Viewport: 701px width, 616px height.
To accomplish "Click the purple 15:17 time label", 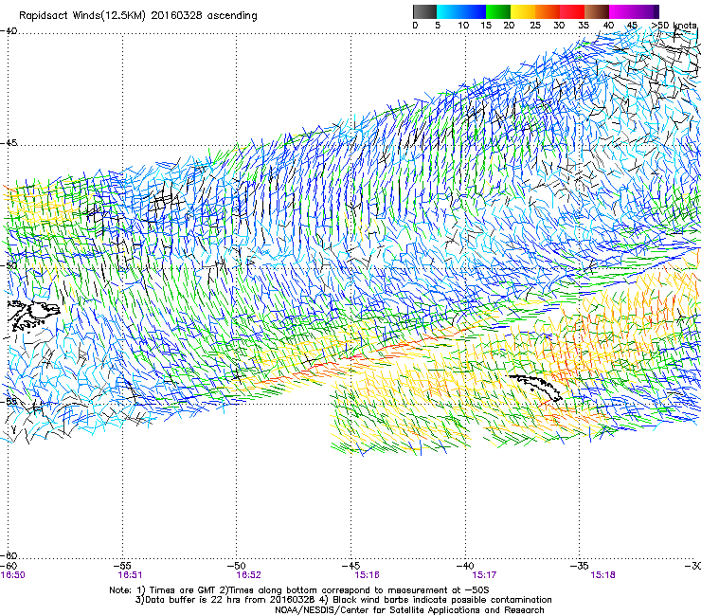I will (484, 575).
